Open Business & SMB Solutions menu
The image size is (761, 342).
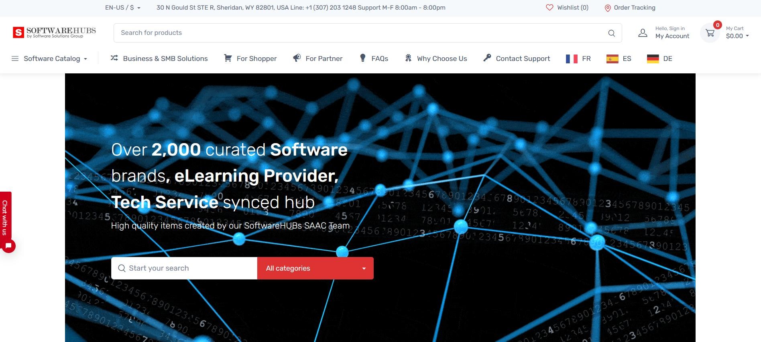[159, 59]
